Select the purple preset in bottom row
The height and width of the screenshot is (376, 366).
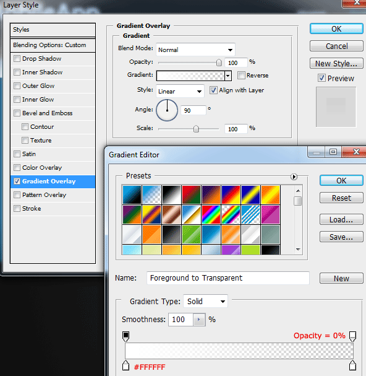coord(231,250)
